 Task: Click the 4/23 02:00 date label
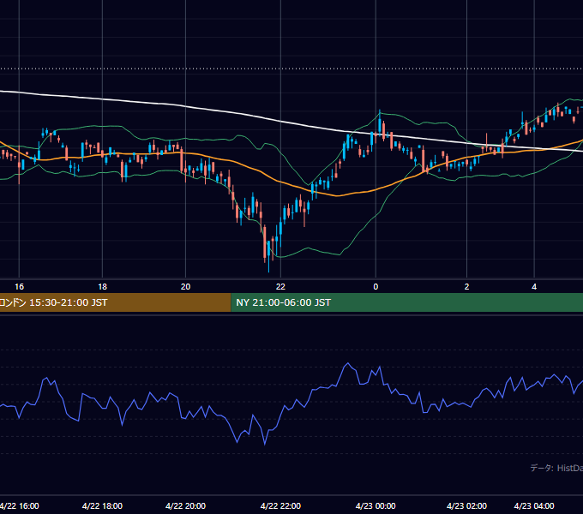pos(466,505)
